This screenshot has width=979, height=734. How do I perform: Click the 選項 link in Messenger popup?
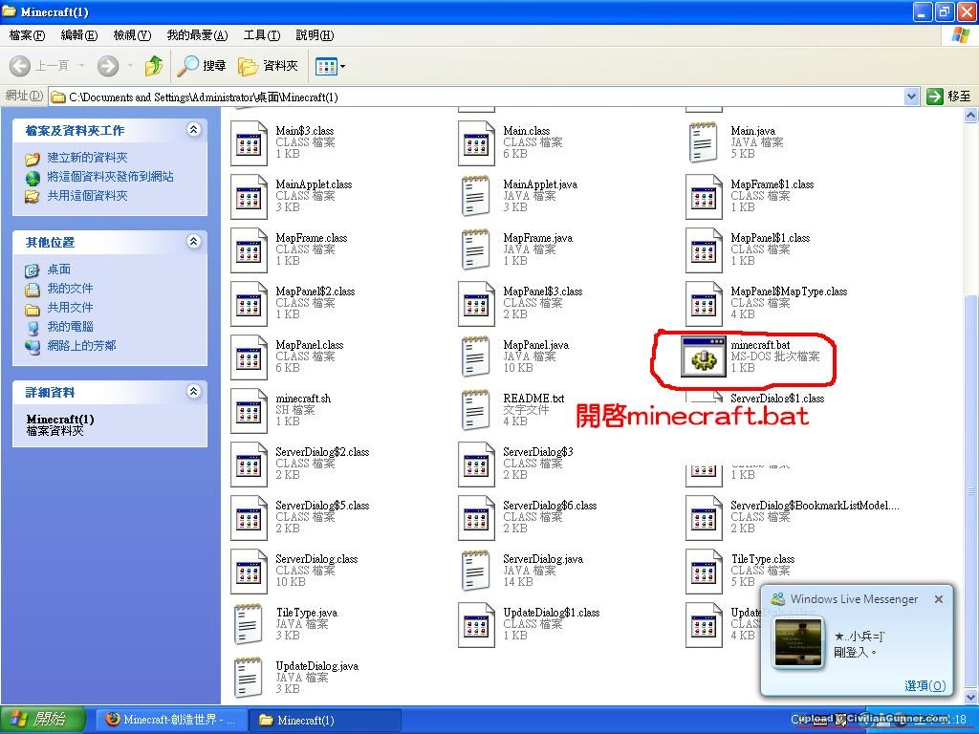coord(925,685)
